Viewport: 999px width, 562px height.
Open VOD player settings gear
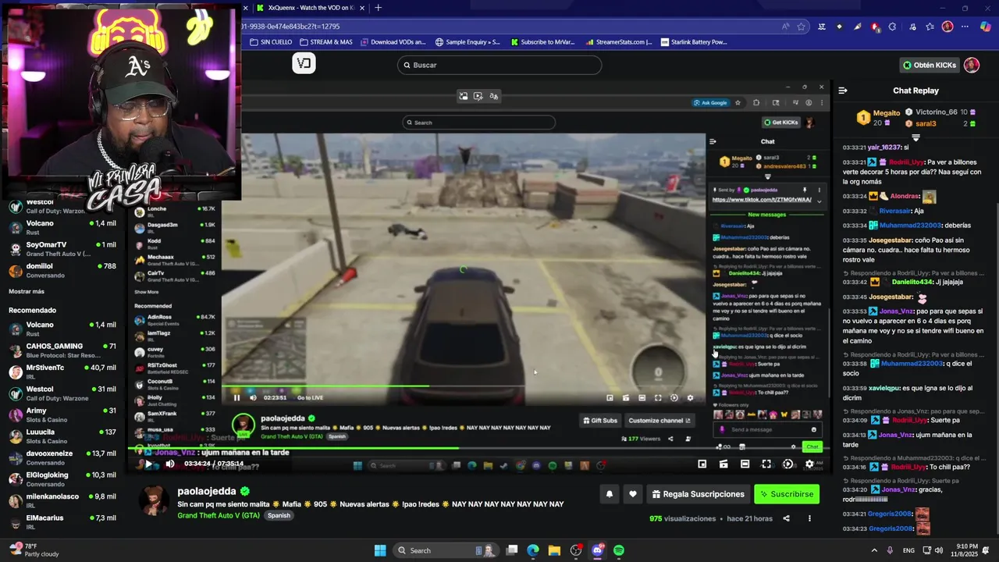[x=809, y=464]
